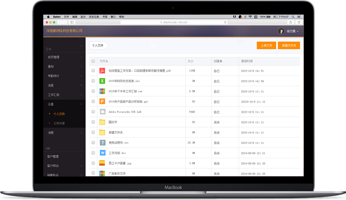This screenshot has height=200, width=346.
Task: Click the red PDF file icon
Action: click(103, 71)
